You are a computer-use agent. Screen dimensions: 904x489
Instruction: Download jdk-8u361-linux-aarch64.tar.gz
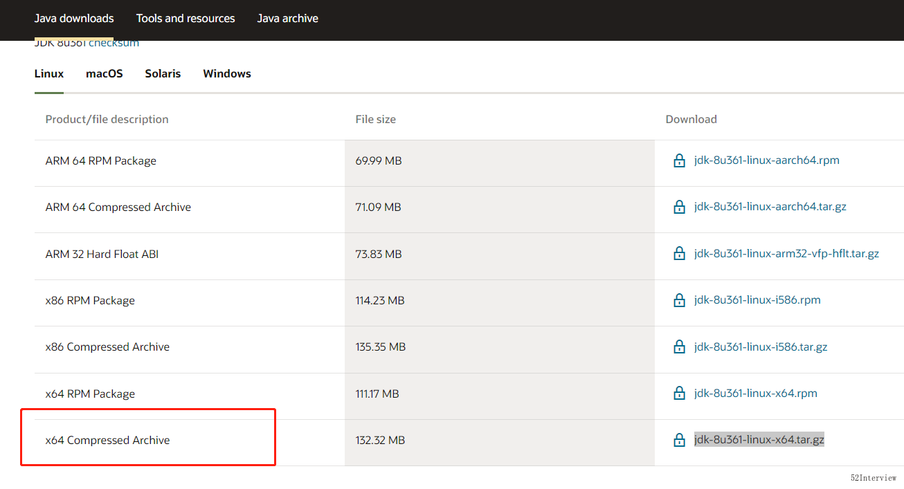[x=770, y=207]
